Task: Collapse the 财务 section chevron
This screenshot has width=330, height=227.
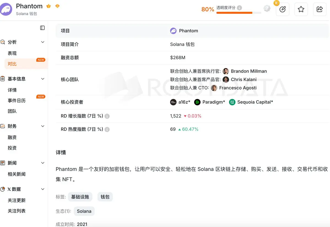Action: tap(43, 126)
